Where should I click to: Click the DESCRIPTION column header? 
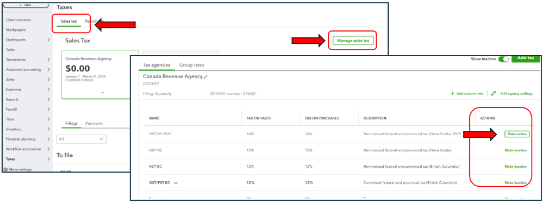coord(375,118)
